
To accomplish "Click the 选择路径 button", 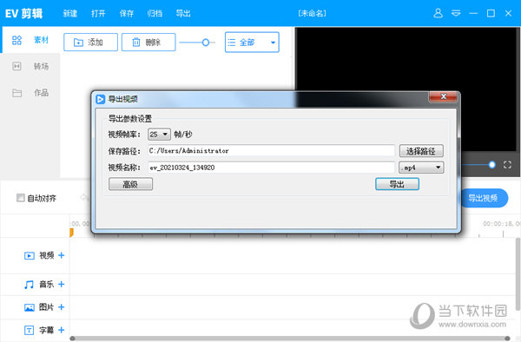I will click(421, 151).
